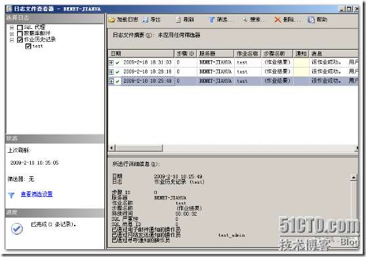Expand the 数据库邮件 tree node
The height and width of the screenshot is (257, 366).
coord(12,34)
